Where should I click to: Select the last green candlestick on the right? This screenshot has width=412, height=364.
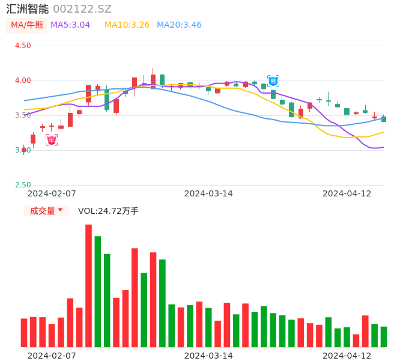tap(384, 119)
